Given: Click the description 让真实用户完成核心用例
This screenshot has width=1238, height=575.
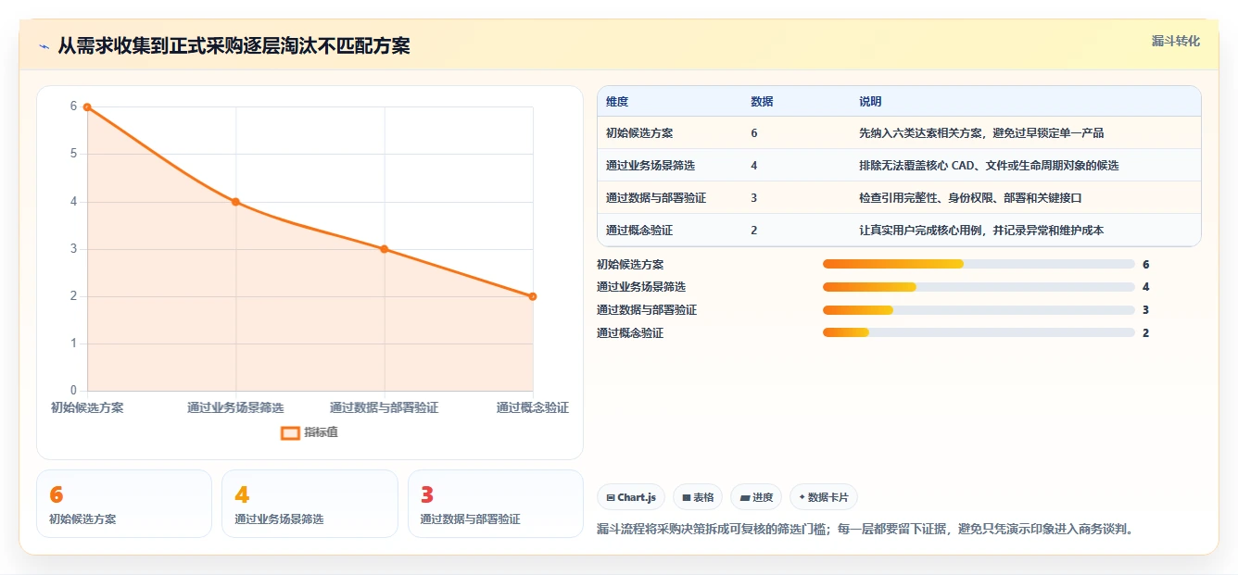Looking at the screenshot, I should (x=981, y=231).
